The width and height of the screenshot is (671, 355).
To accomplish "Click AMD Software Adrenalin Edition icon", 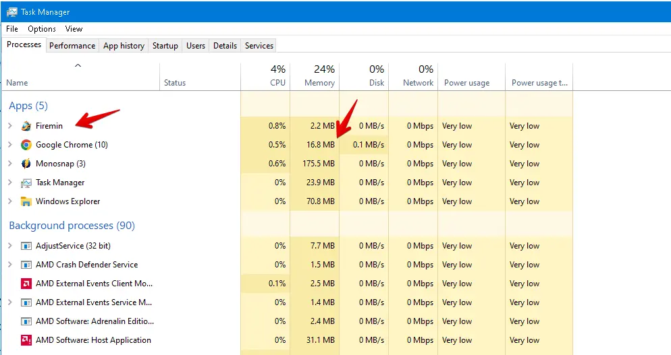I will point(26,321).
